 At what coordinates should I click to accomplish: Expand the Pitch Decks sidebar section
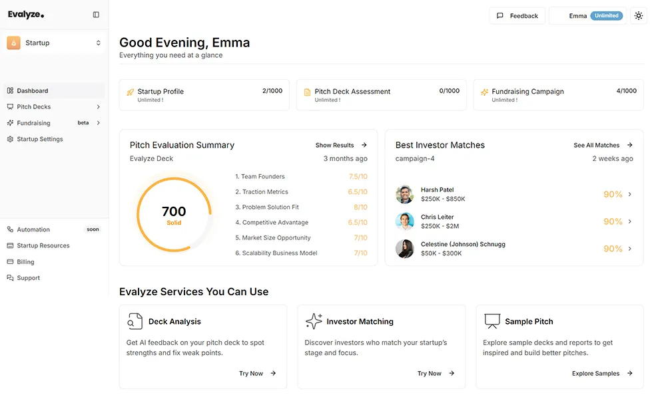(x=99, y=106)
